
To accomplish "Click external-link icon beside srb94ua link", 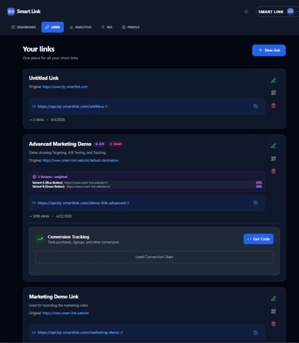I will (106, 107).
